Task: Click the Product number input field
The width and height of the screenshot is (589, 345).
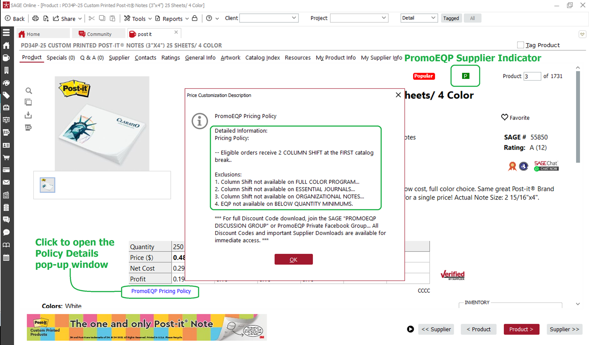Action: pos(532,76)
